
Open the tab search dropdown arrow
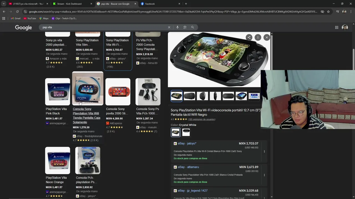tap(4, 4)
